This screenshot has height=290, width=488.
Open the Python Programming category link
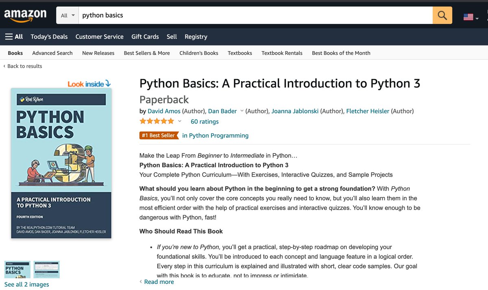point(215,136)
